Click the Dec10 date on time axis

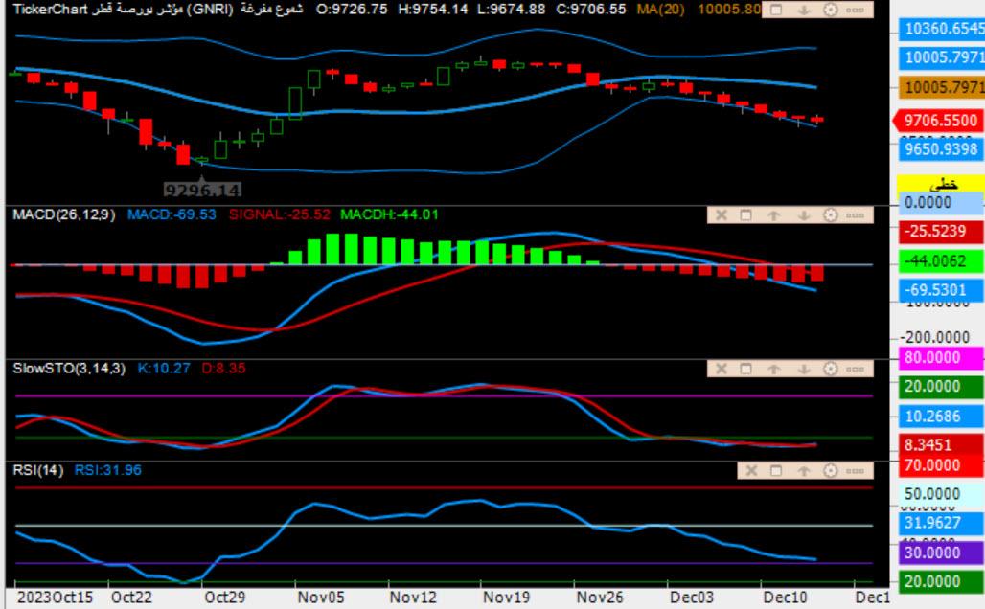click(x=785, y=598)
